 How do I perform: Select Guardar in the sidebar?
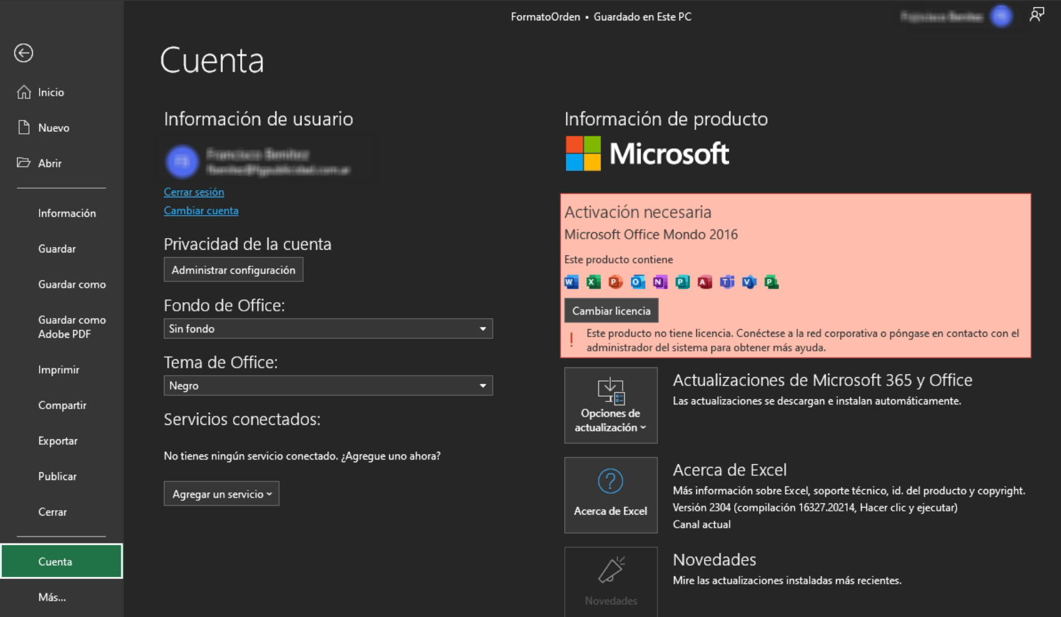point(57,249)
